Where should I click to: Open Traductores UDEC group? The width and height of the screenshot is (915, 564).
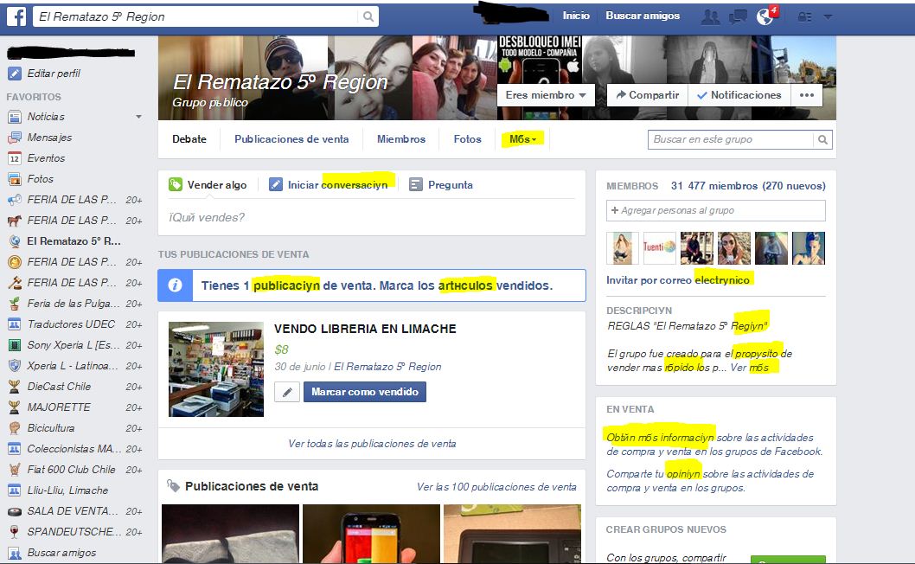[x=71, y=324]
